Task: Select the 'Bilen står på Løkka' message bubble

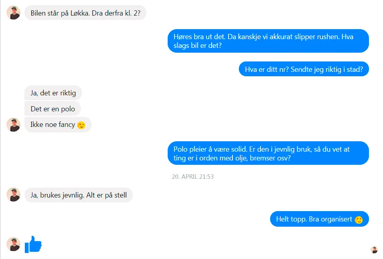Action: [x=86, y=13]
